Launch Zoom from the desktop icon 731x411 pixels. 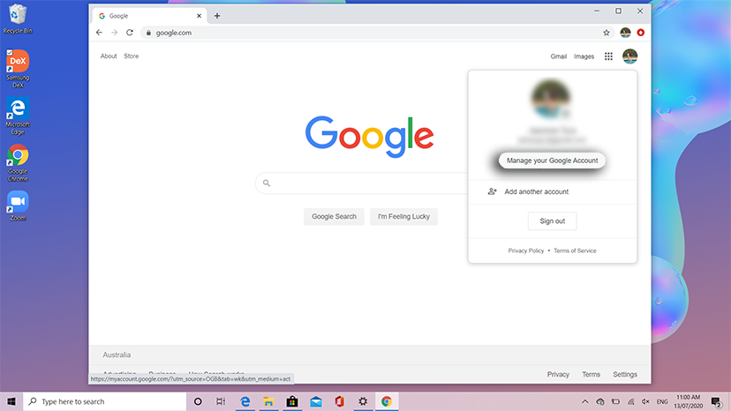coord(17,205)
